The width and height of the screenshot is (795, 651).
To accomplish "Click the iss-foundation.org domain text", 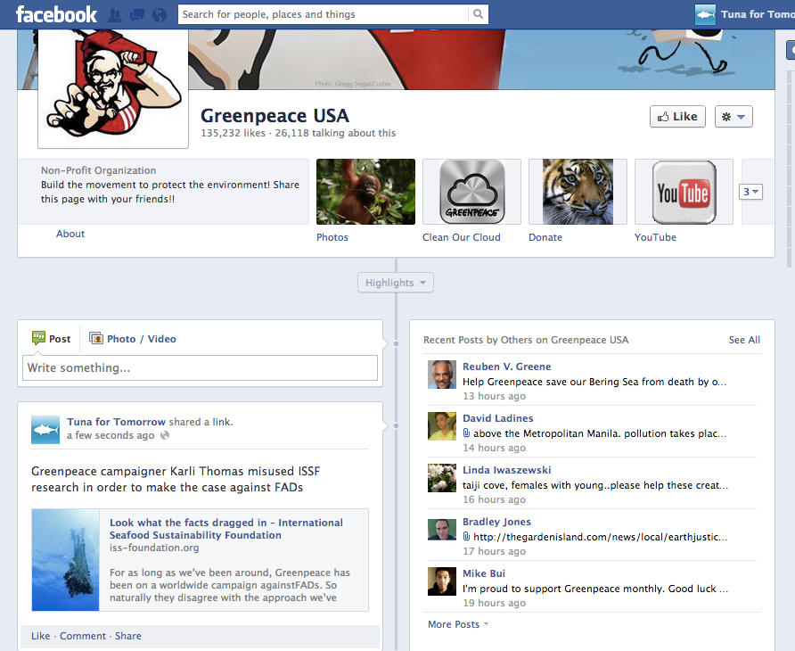I will pos(154,548).
